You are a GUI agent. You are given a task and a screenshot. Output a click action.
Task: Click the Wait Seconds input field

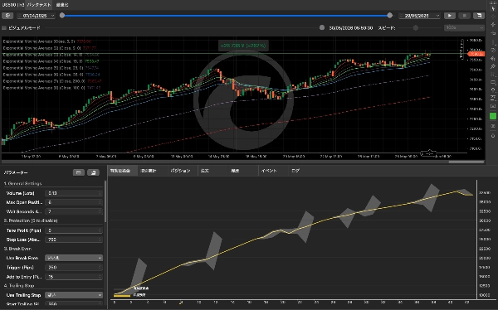coord(74,211)
